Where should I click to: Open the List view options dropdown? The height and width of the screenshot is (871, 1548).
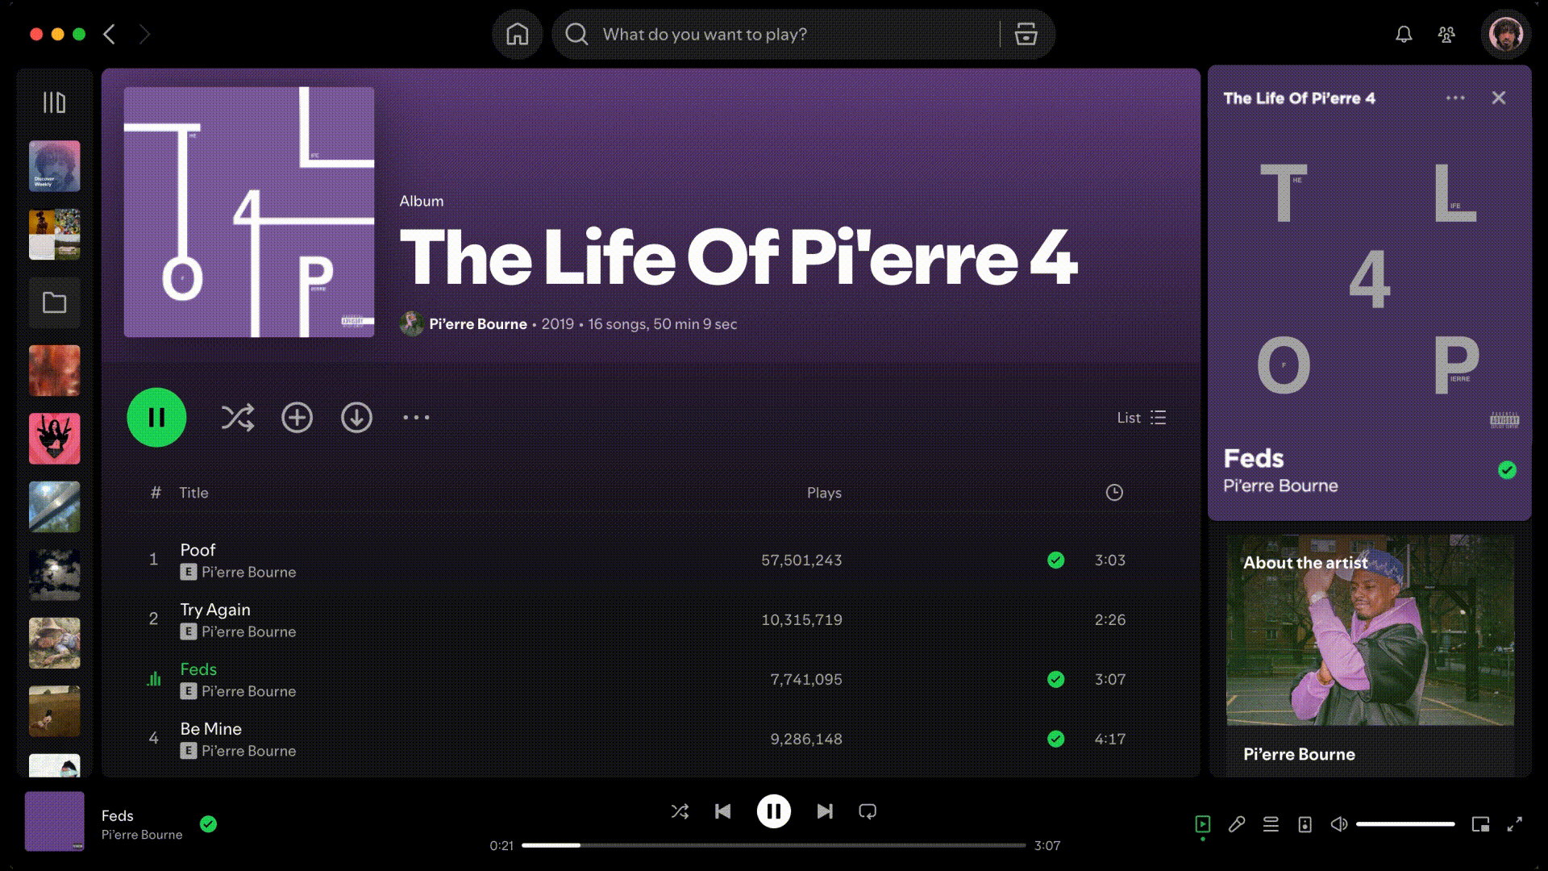[x=1141, y=418]
